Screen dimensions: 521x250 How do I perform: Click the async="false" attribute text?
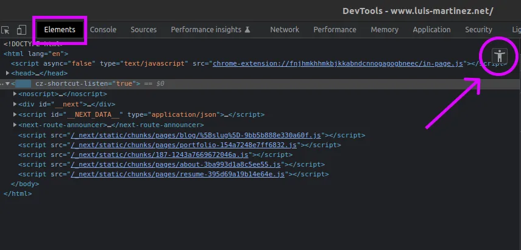pos(69,63)
